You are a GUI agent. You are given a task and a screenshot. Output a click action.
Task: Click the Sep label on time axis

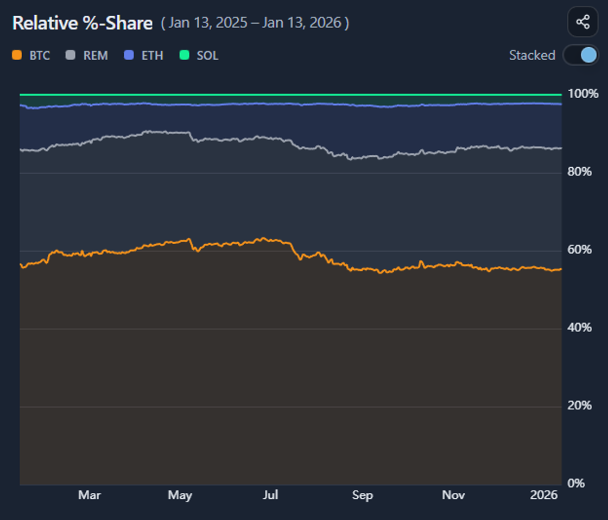(x=363, y=495)
